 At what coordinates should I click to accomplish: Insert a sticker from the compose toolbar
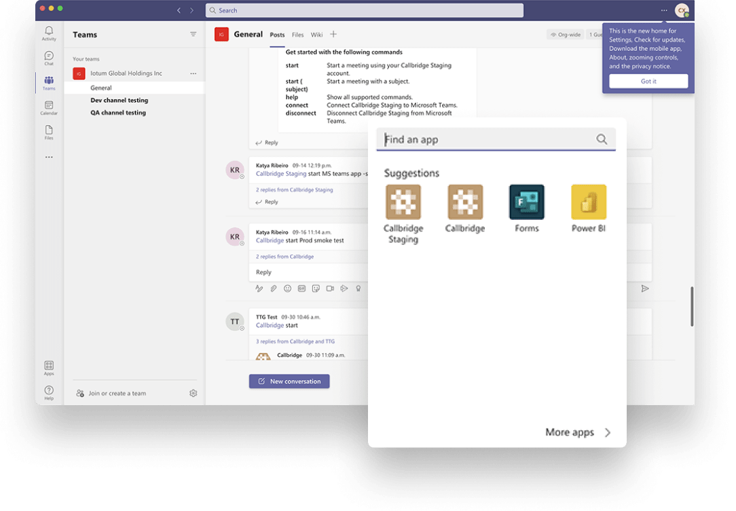(316, 288)
